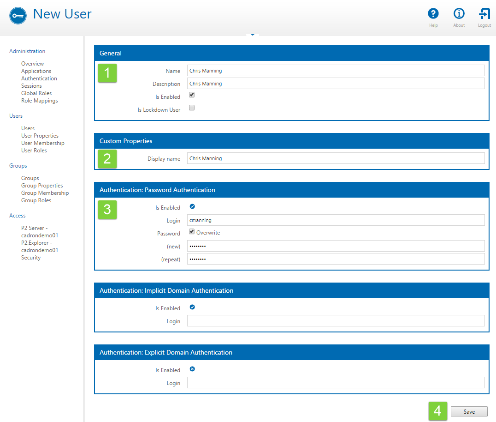This screenshot has width=496, height=422.
Task: Toggle Implicit Domain Authentication Is Enabled icon
Action: pyautogui.click(x=192, y=307)
